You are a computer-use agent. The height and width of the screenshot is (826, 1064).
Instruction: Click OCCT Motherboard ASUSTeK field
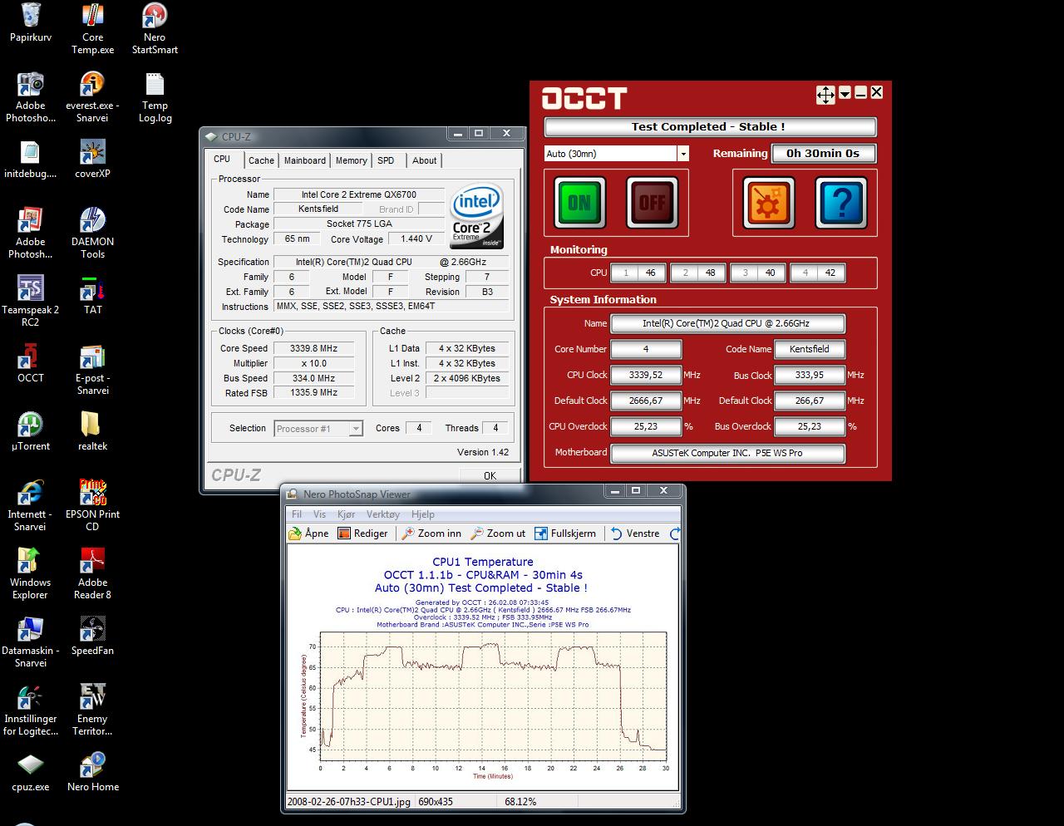pos(727,453)
